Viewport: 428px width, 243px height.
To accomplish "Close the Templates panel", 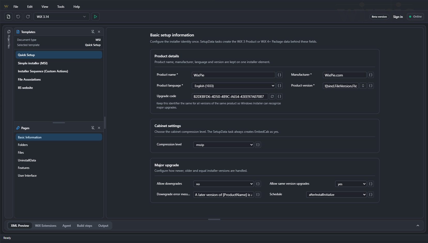I will point(99,32).
